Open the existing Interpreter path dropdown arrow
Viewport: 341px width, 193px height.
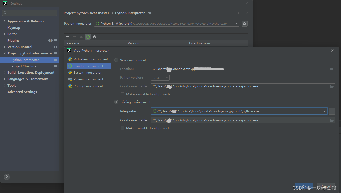click(324, 111)
